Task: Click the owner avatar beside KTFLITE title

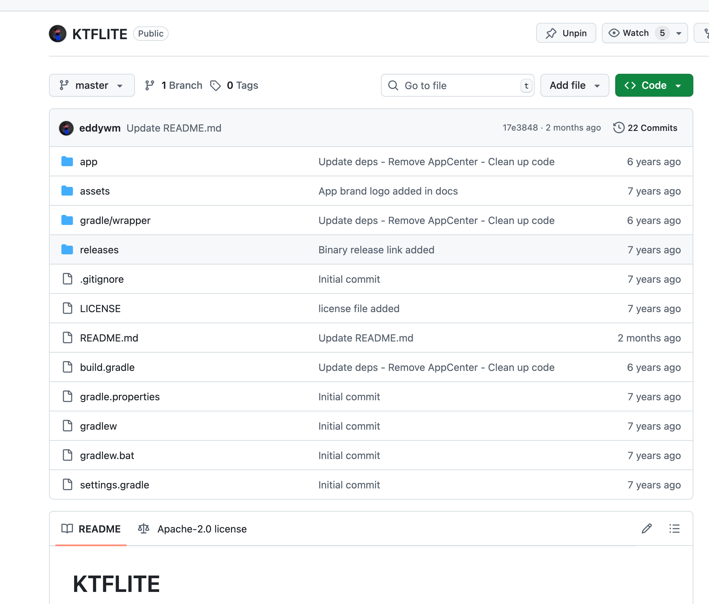Action: 58,34
